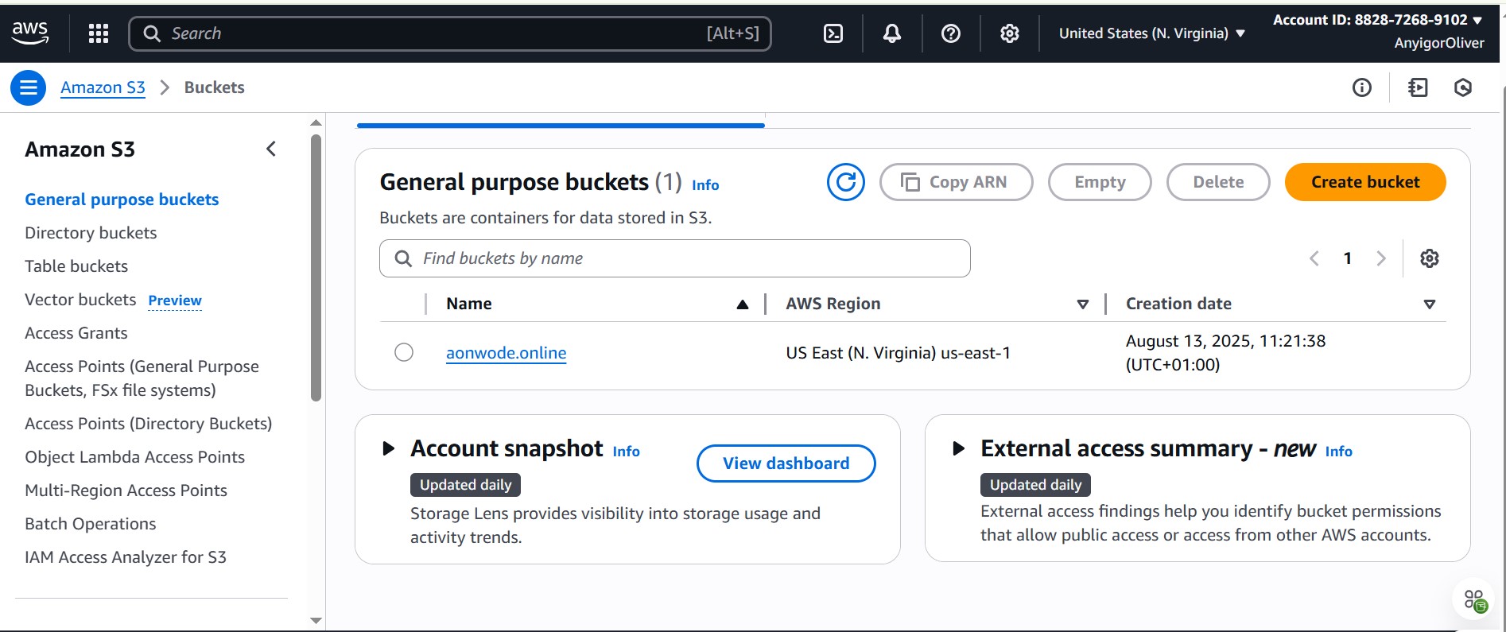Sort by Creation date column arrow
1506x632 pixels.
click(x=1429, y=304)
